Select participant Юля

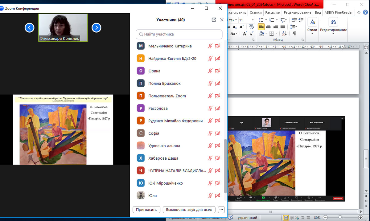(179, 195)
